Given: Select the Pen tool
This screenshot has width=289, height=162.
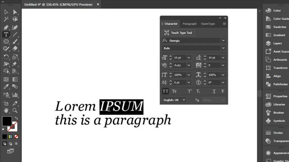Looking at the screenshot, I should 6,27.
